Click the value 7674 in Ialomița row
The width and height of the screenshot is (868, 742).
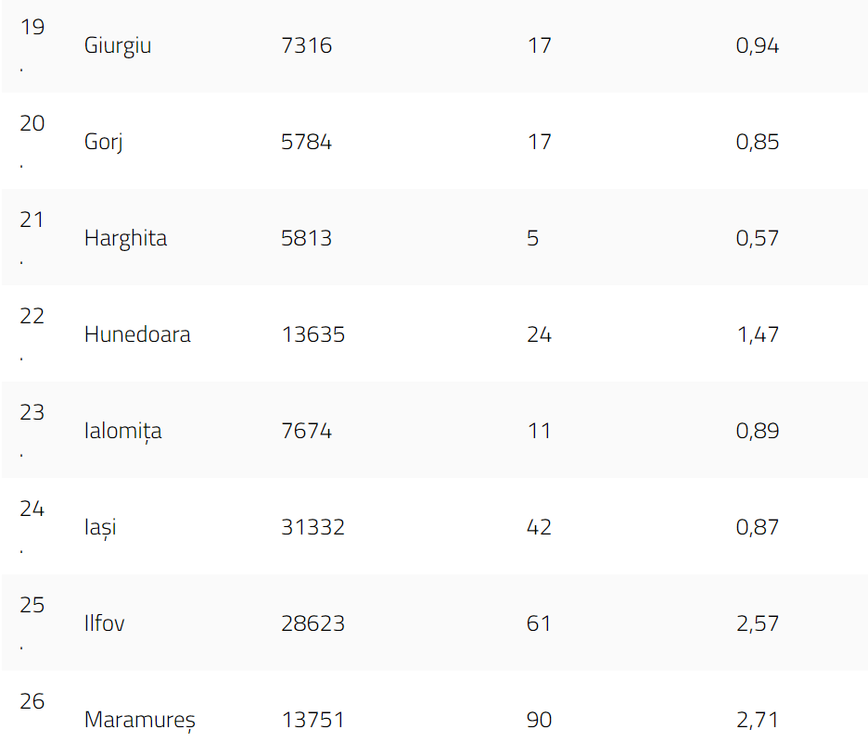point(306,431)
